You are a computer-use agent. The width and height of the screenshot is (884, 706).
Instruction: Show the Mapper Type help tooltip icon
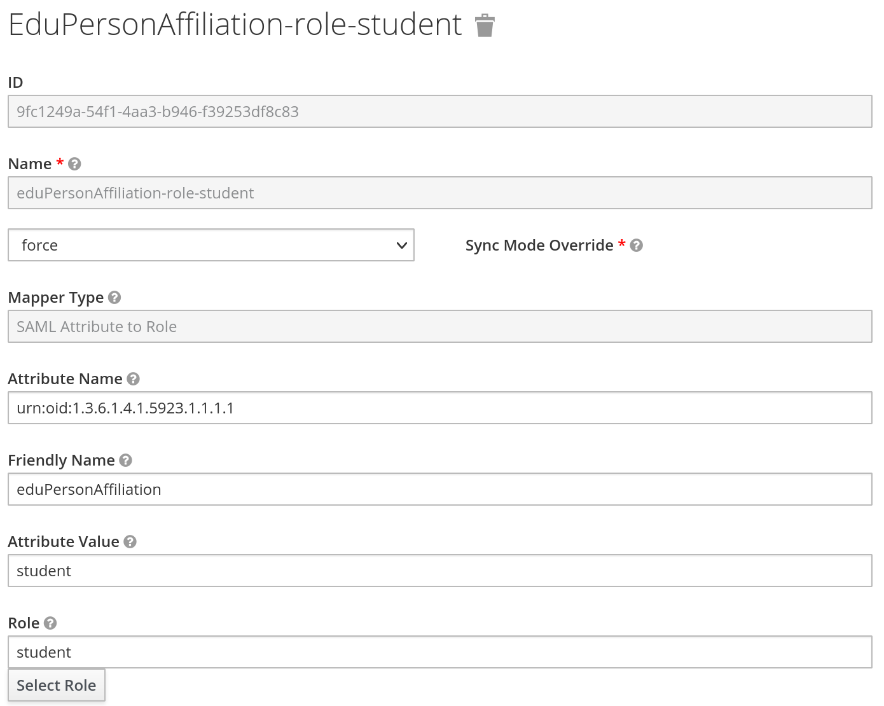114,298
